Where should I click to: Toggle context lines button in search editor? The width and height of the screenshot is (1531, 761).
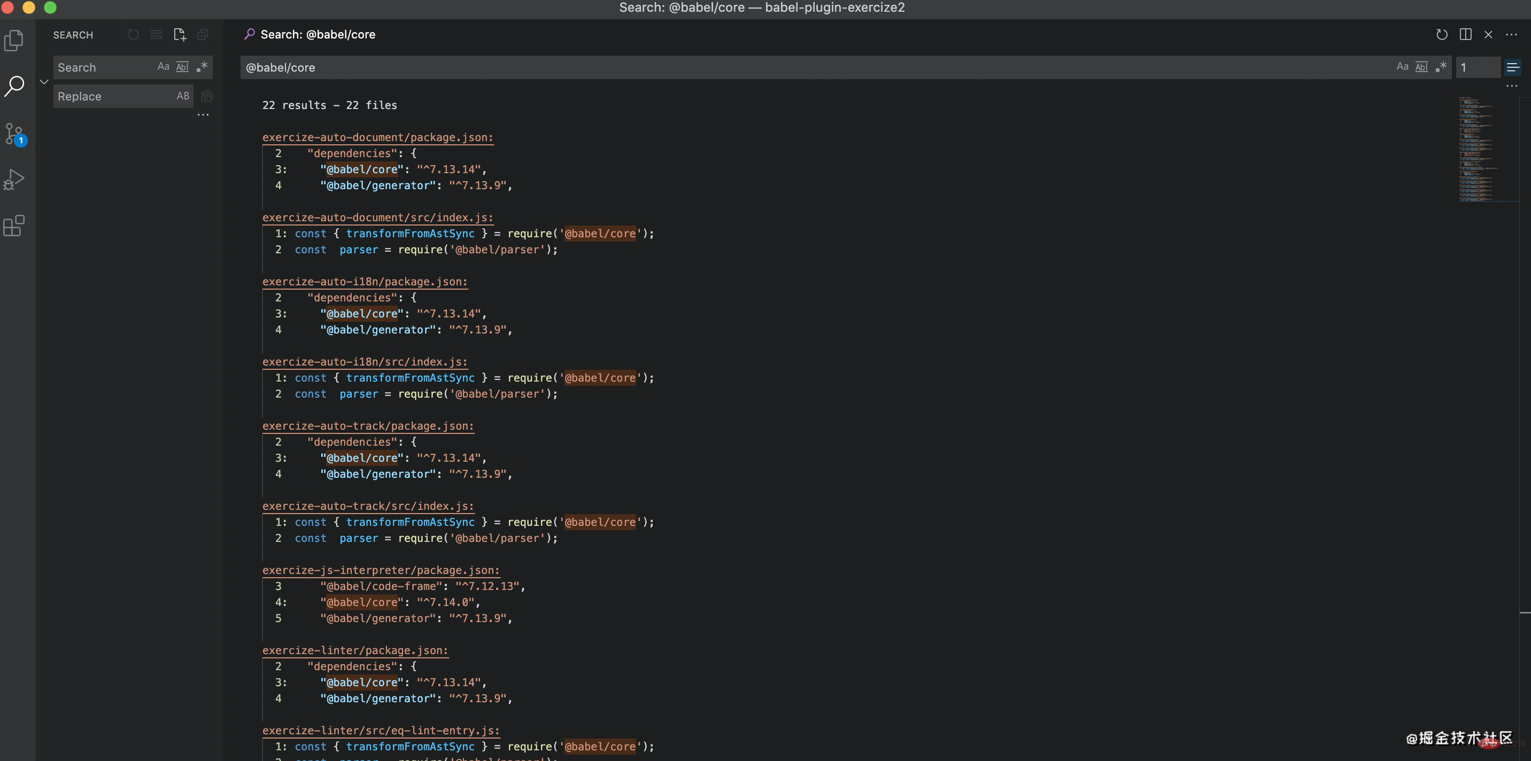pyautogui.click(x=1513, y=67)
